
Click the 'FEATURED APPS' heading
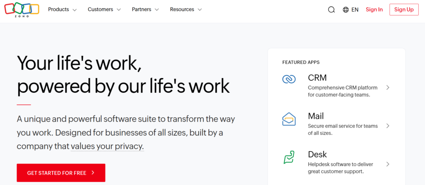pyautogui.click(x=301, y=62)
